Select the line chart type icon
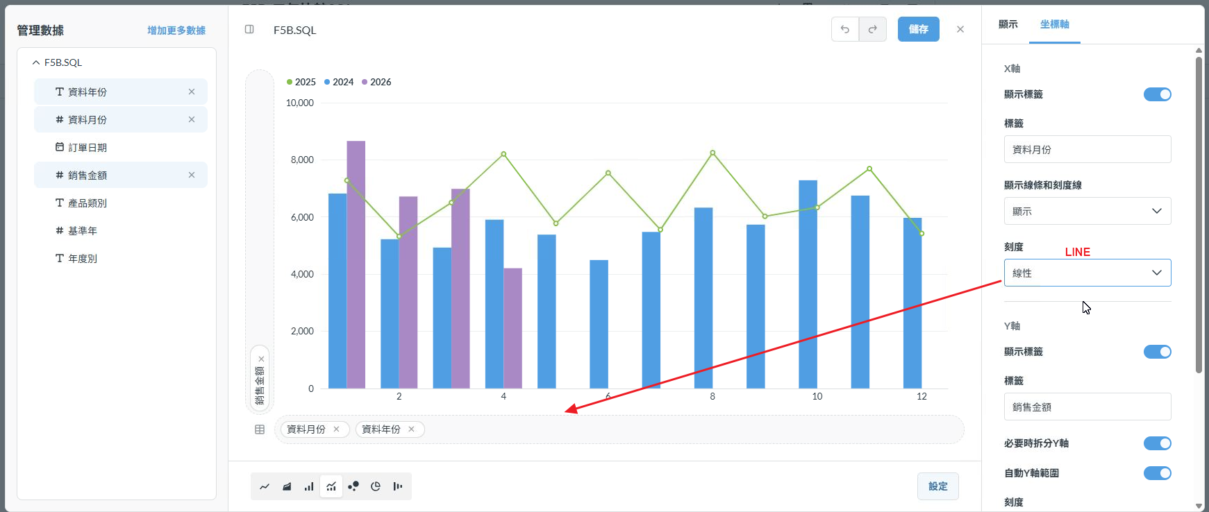The image size is (1209, 512). click(x=265, y=486)
